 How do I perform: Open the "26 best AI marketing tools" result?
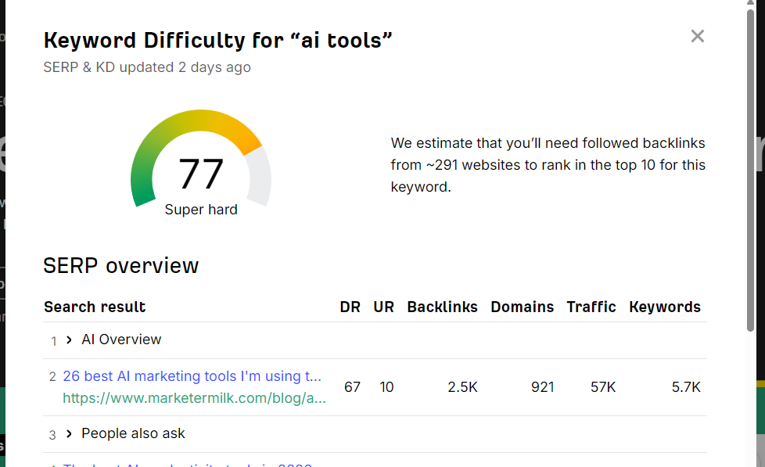click(192, 376)
